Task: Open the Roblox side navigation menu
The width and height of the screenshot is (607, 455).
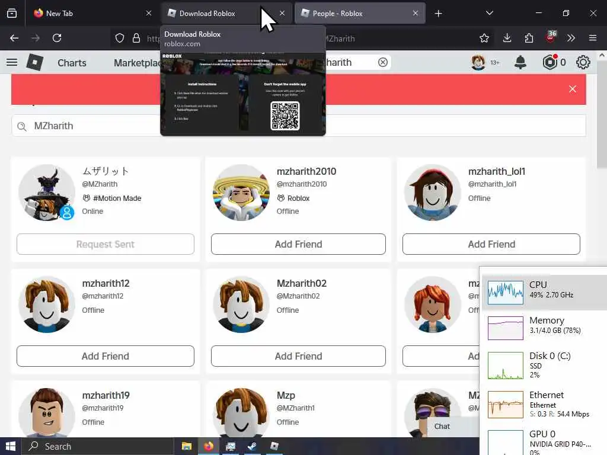Action: [x=12, y=62]
